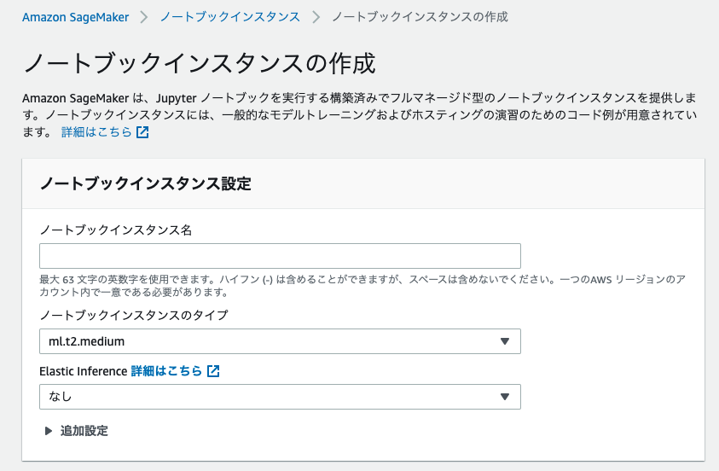Click the down arrow on the なし selector
The height and width of the screenshot is (471, 719).
(x=505, y=397)
